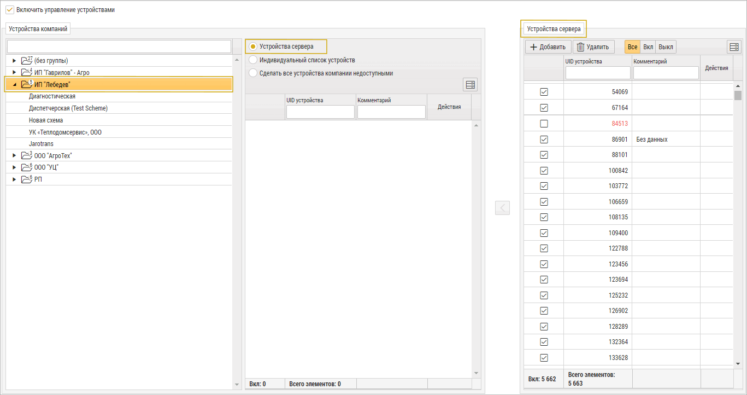This screenshot has width=747, height=395.
Task: Expand ИП "Гаврилов" - Агро node
Action: click(14, 72)
